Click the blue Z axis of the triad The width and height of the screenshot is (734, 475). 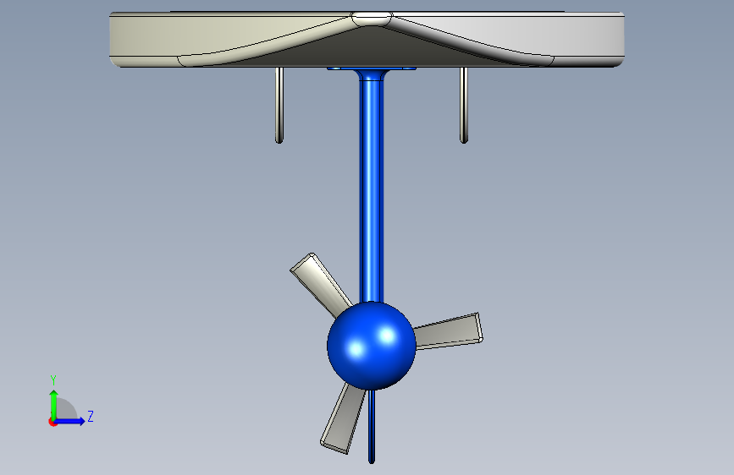(70, 421)
